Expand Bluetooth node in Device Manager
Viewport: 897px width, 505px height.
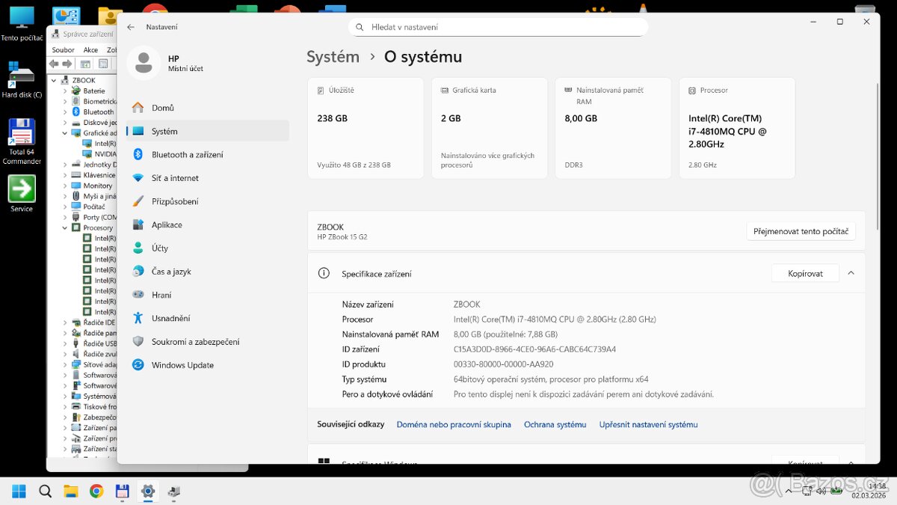point(65,111)
